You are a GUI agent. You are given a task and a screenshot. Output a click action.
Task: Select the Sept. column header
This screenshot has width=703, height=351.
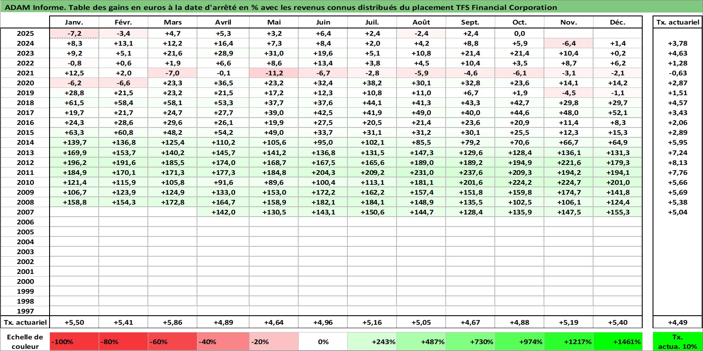(470, 22)
